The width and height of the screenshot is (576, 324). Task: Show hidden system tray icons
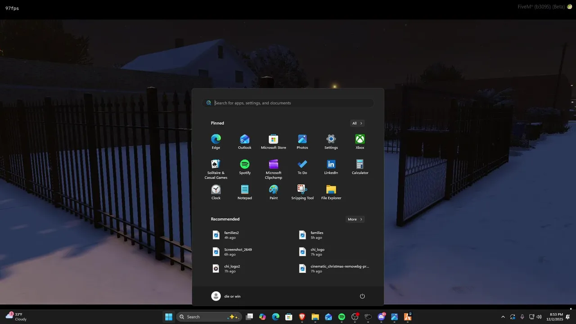[x=503, y=317]
